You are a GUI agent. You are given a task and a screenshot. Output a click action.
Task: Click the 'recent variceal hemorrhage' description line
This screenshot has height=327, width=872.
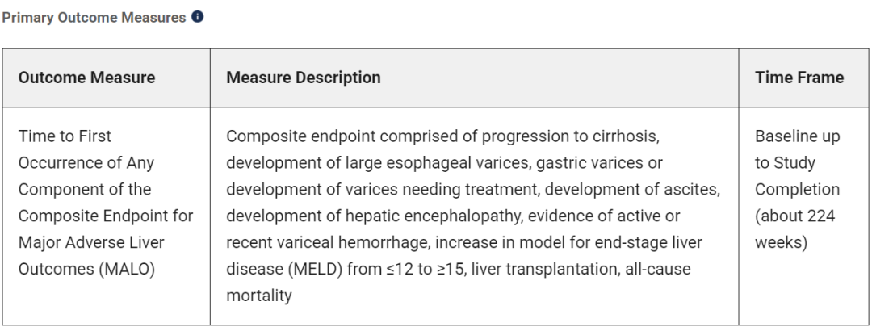pos(464,242)
